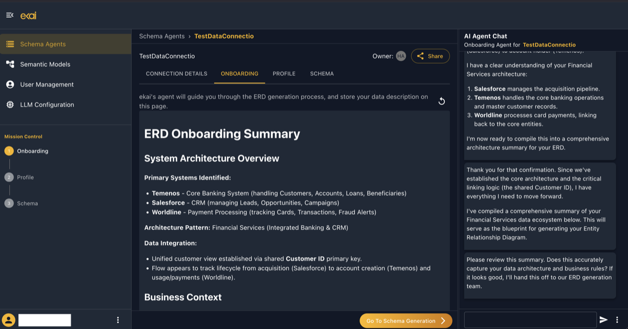Open LLM Configuration in the sidebar
This screenshot has width=628, height=329.
coord(65,105)
